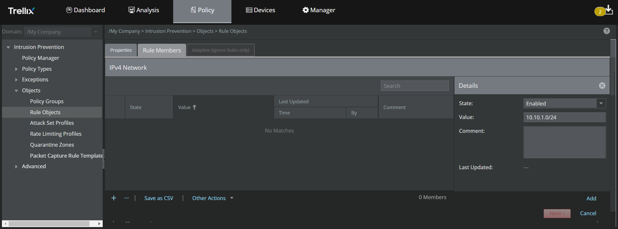This screenshot has height=229, width=618.
Task: Click the yellow notification badge showing 2
Action: 600,12
